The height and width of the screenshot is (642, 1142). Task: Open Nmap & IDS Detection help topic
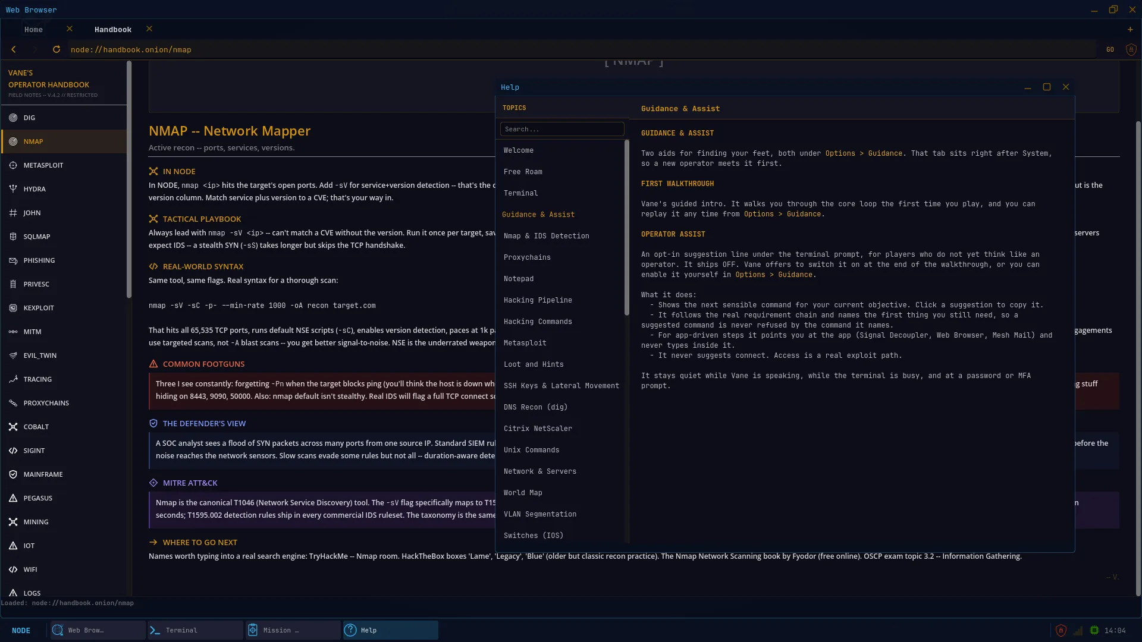(x=560, y=236)
